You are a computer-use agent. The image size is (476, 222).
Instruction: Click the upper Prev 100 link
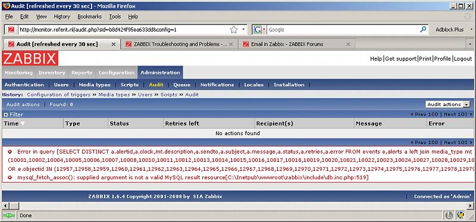(424, 114)
